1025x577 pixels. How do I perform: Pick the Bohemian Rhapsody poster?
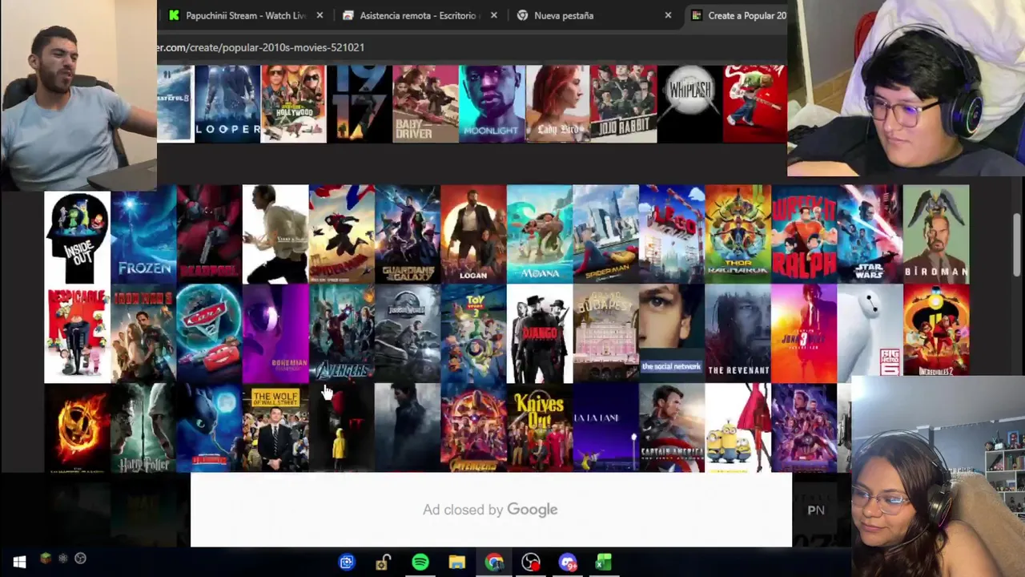tap(275, 333)
